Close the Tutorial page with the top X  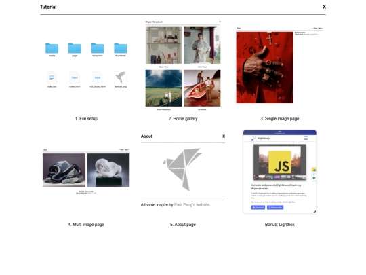[x=324, y=7]
